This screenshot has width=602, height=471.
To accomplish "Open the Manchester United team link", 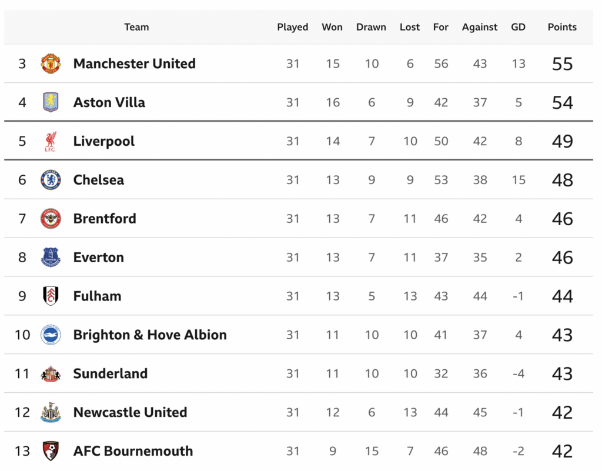I will [134, 64].
